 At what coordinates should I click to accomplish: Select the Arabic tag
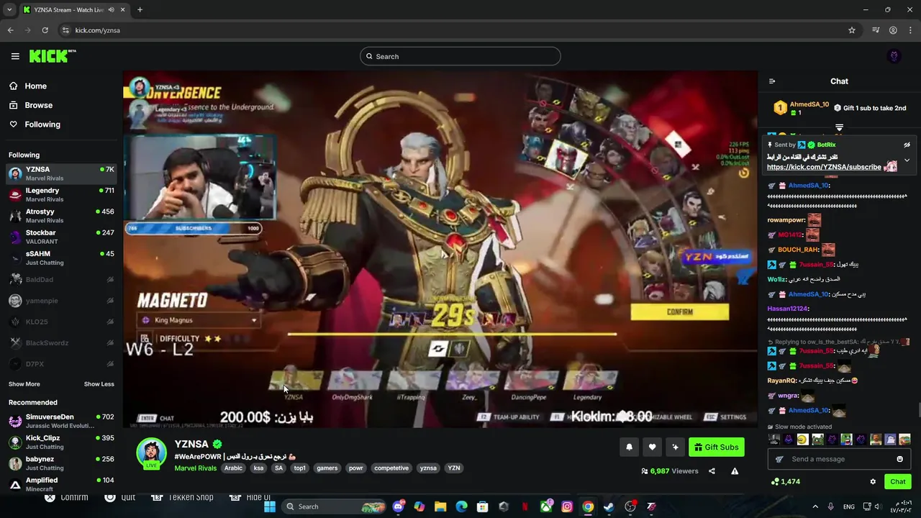[233, 468]
